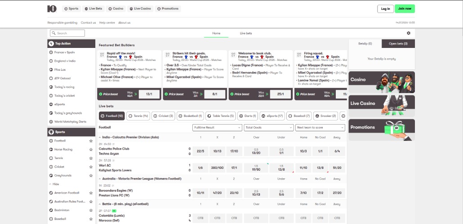
Task: Click the Ffos Las racing icon
Action: point(51,70)
